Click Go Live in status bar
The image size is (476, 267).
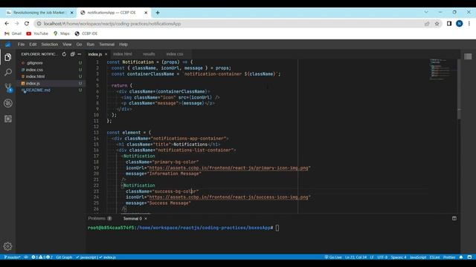tap(333, 257)
